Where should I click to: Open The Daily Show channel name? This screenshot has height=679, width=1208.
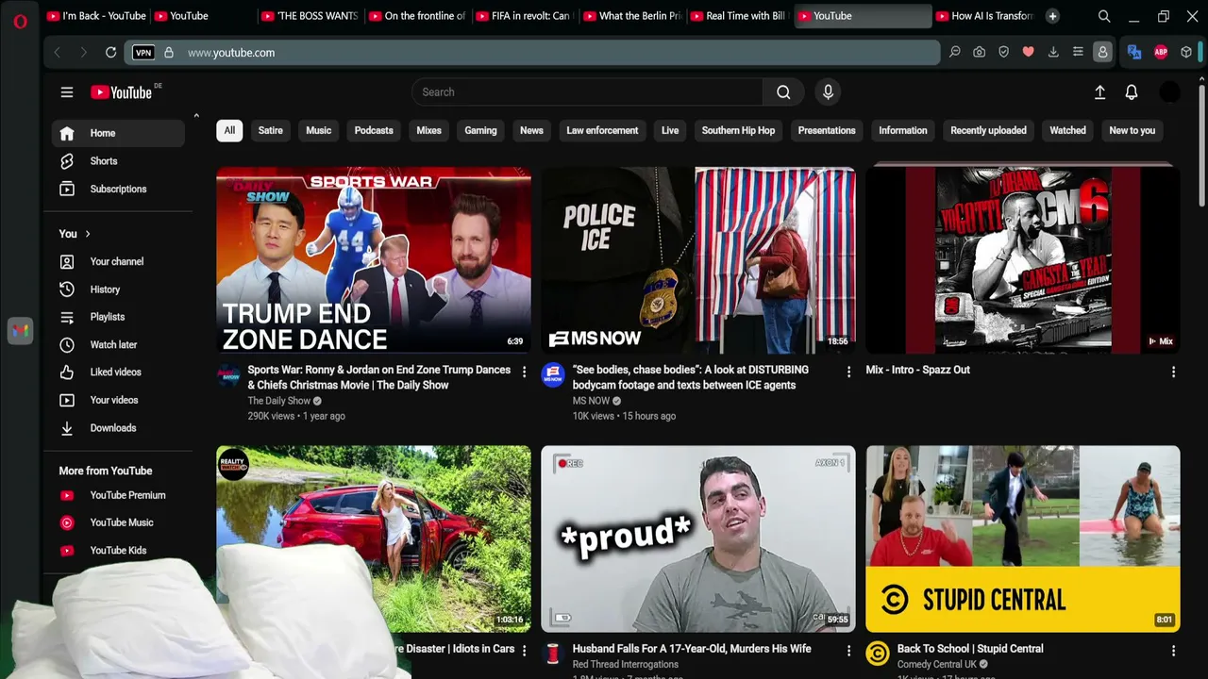(279, 401)
